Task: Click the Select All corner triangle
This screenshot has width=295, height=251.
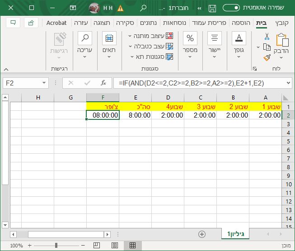Action: 286,98
